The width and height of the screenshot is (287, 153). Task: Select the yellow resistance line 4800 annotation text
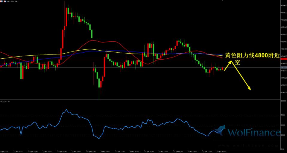[x=252, y=55]
